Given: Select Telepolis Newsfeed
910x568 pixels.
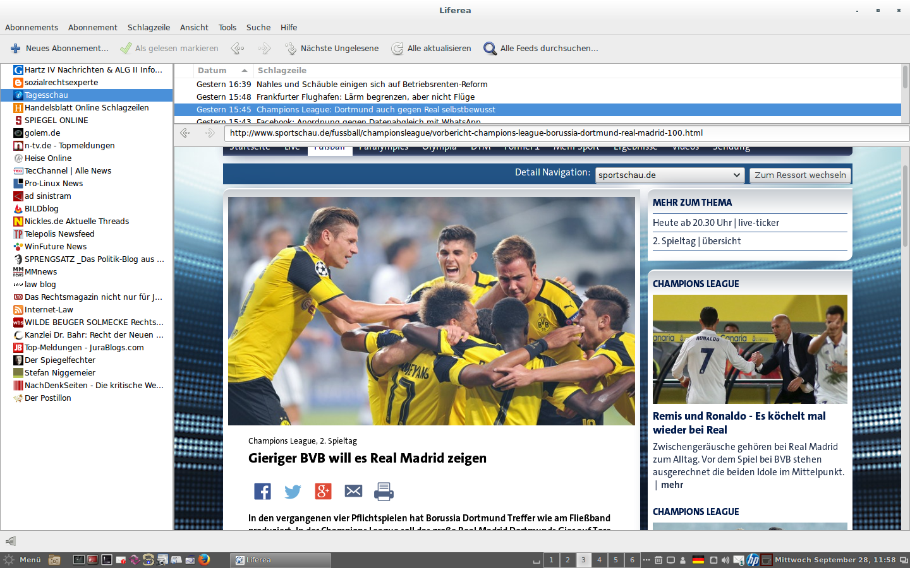Looking at the screenshot, I should coord(87,234).
